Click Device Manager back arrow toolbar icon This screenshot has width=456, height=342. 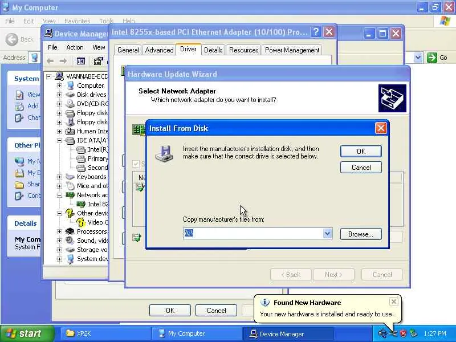[50, 61]
